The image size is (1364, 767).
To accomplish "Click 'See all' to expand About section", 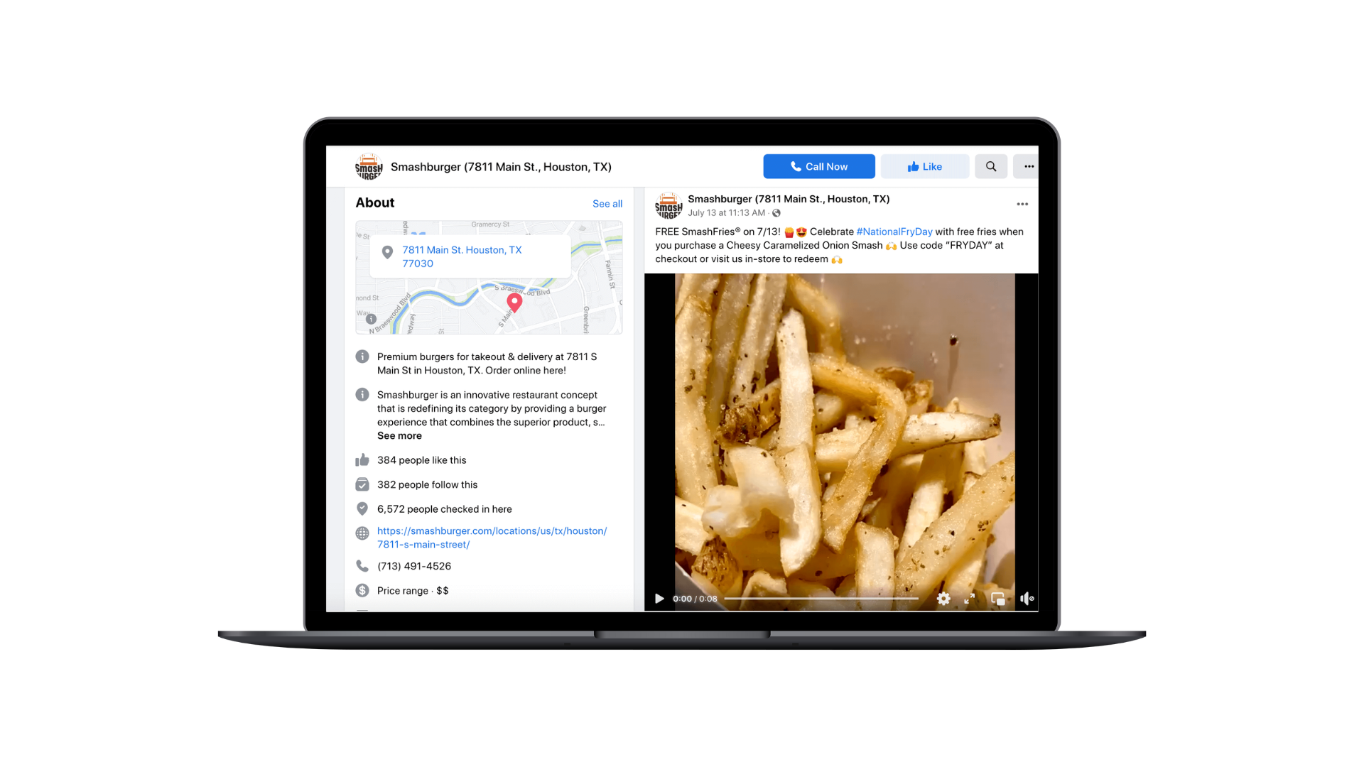I will click(606, 202).
